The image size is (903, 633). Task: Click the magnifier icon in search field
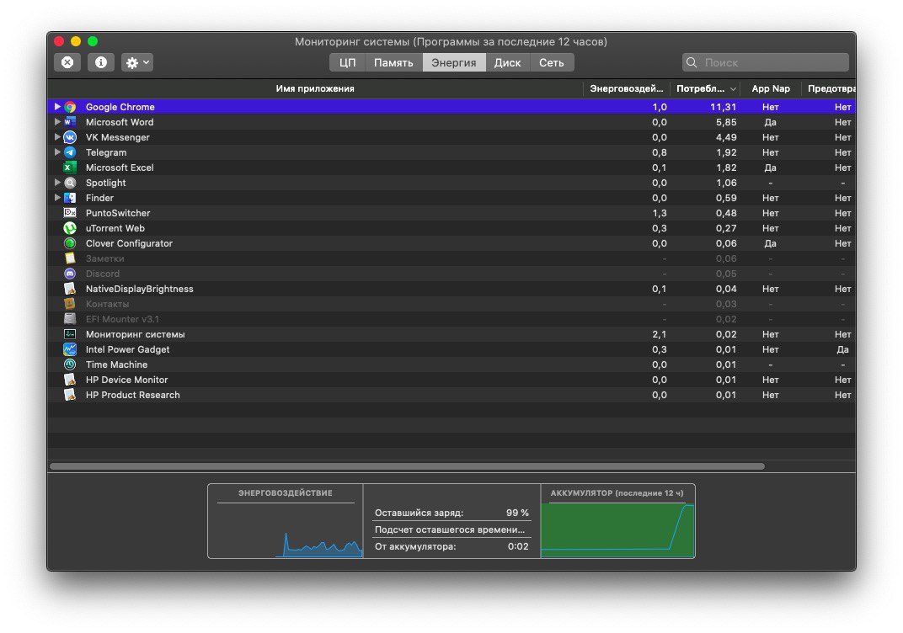[x=692, y=62]
